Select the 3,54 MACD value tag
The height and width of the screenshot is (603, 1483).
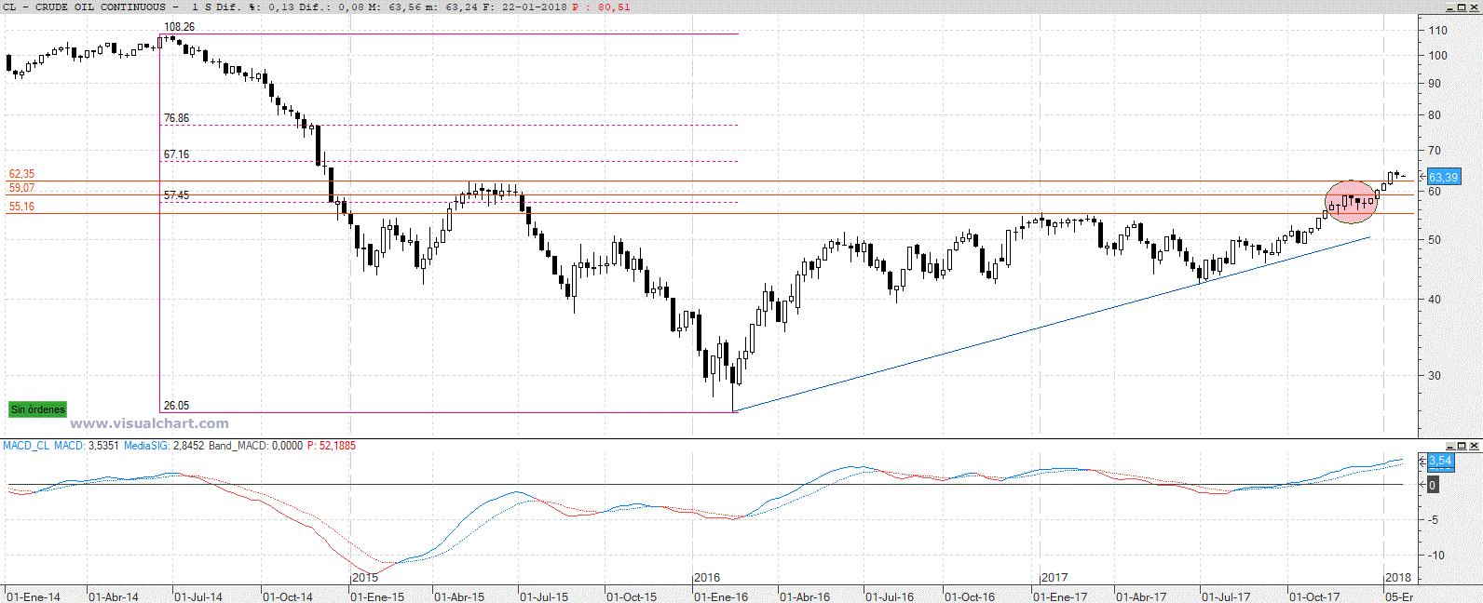tap(1440, 461)
